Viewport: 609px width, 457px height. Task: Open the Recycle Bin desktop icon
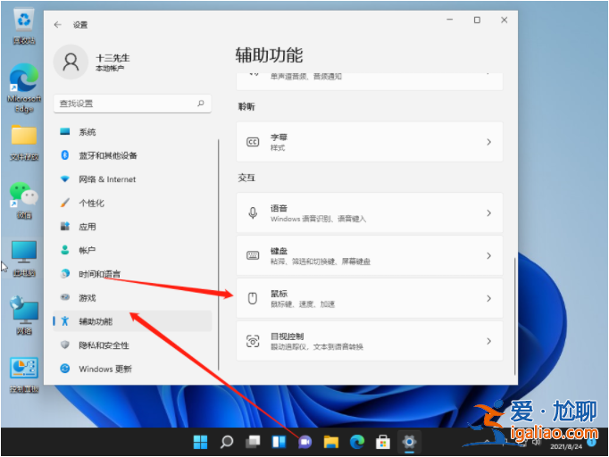pos(24,25)
